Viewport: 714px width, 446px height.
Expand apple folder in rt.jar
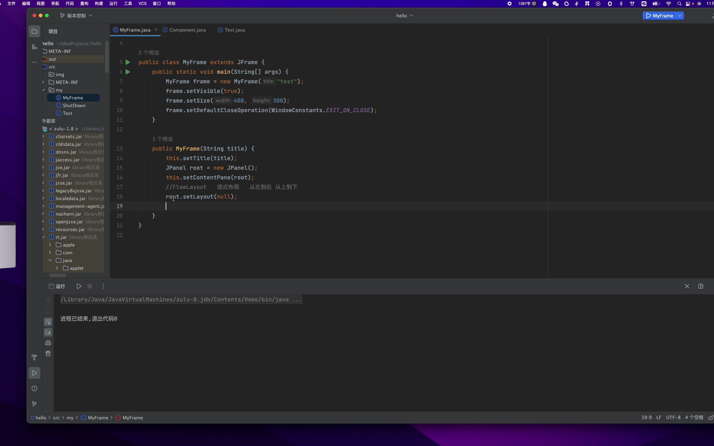pos(50,245)
